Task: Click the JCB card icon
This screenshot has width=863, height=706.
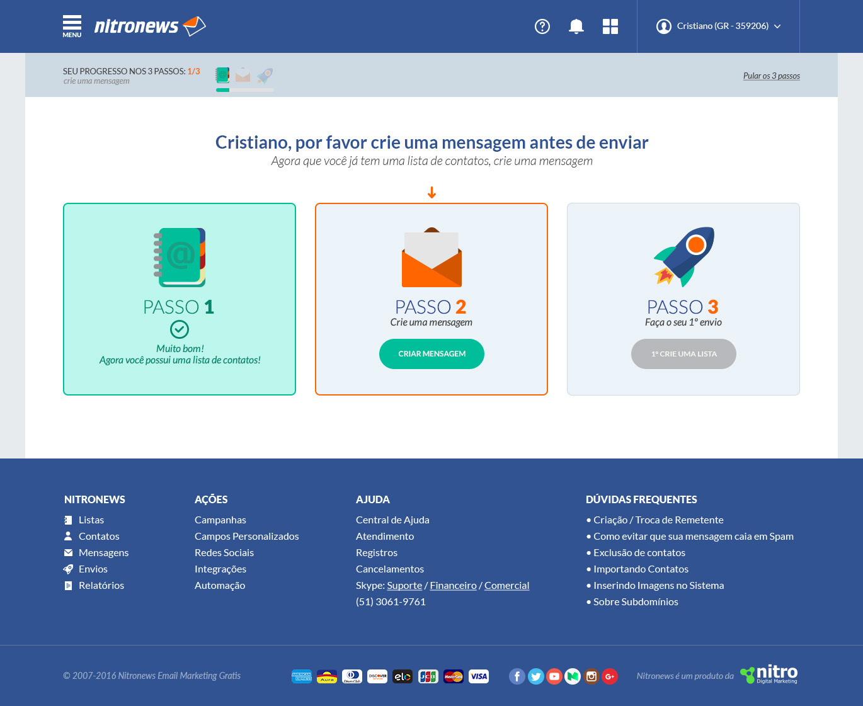Action: click(x=428, y=677)
